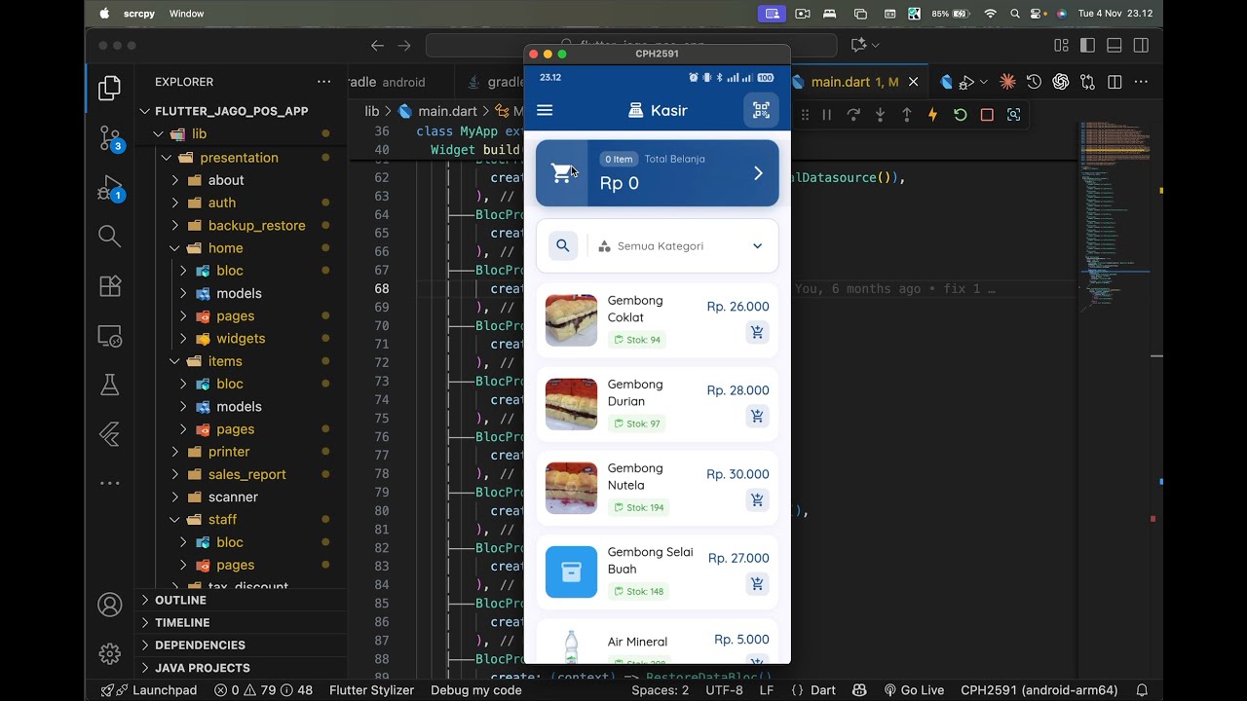Expand the widgets folder under home
The height and width of the screenshot is (701, 1247).
pyautogui.click(x=241, y=338)
